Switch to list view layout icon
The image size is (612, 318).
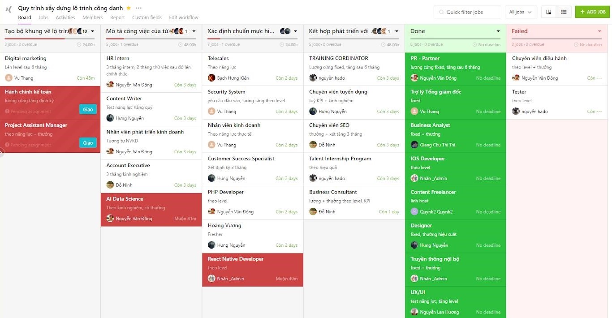coord(564,12)
